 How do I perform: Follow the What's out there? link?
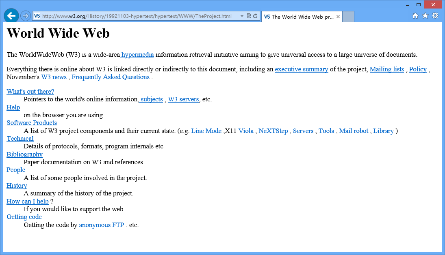30,91
